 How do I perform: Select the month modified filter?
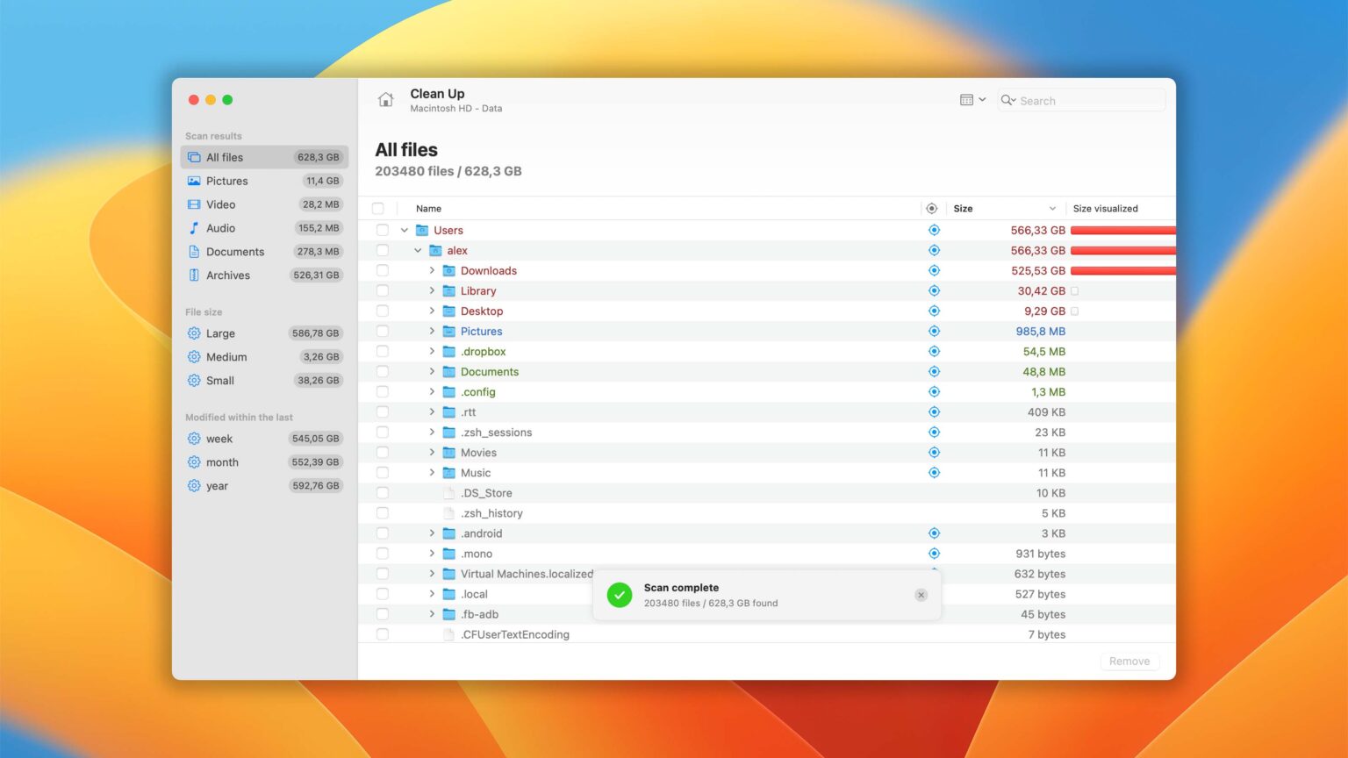[222, 462]
